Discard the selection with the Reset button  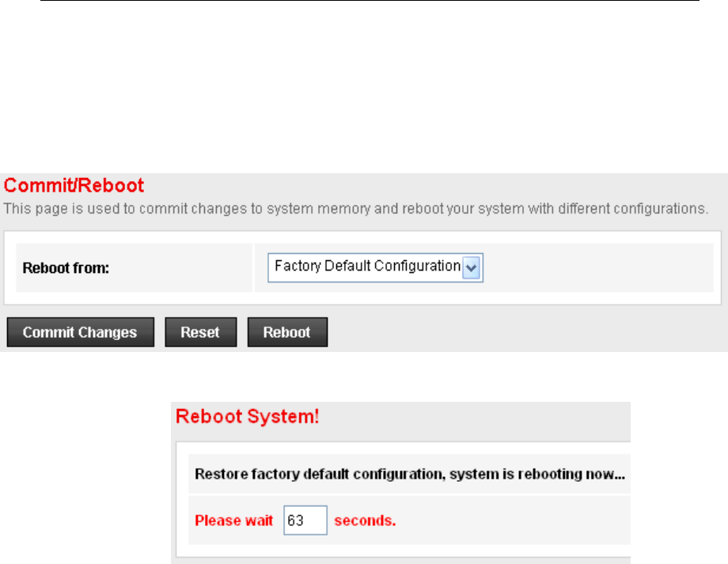[199, 332]
